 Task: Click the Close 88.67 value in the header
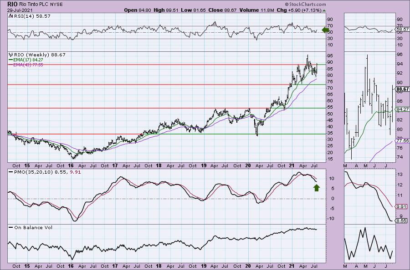(222, 10)
